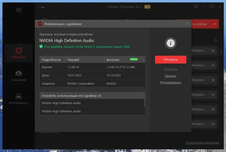The image size is (226, 152).
Task: Click the Игнорировать link
Action: (x=171, y=82)
